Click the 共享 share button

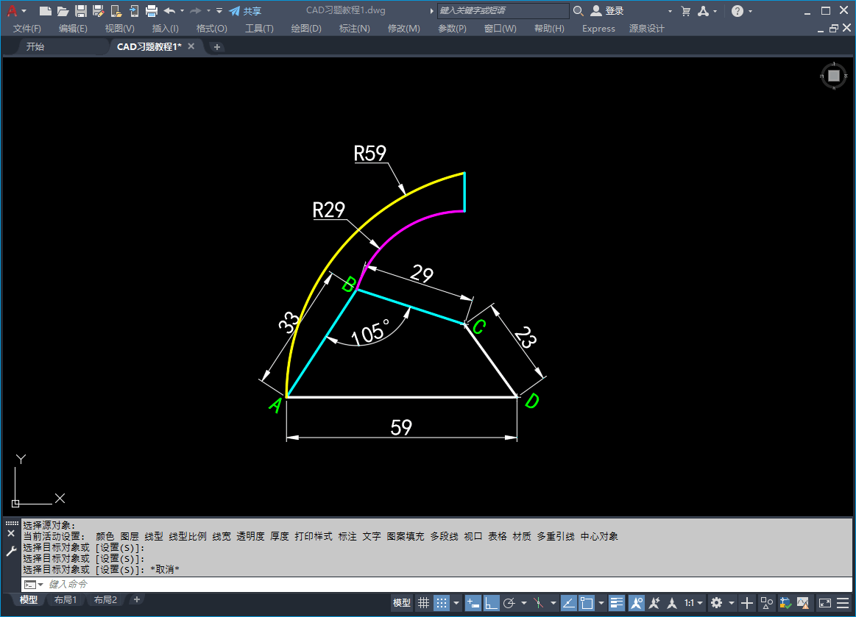(245, 11)
